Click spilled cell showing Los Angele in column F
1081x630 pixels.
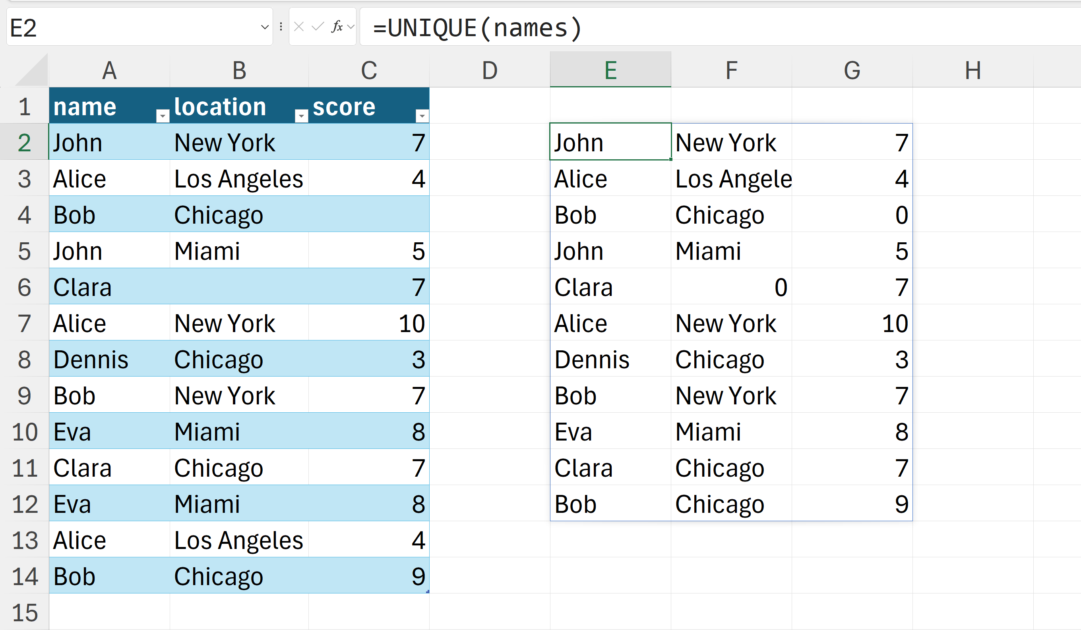point(731,179)
